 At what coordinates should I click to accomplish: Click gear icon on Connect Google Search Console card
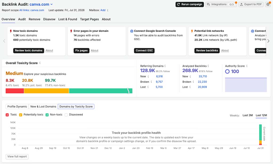pos(132,31)
